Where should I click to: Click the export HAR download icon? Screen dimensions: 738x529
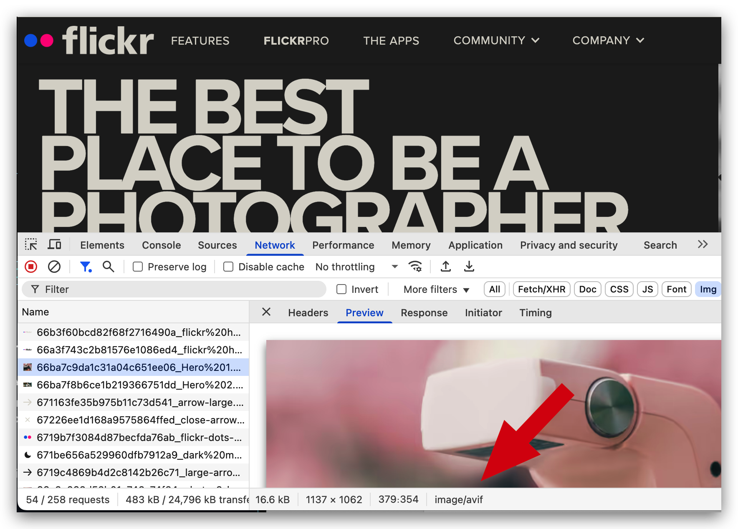[469, 267]
